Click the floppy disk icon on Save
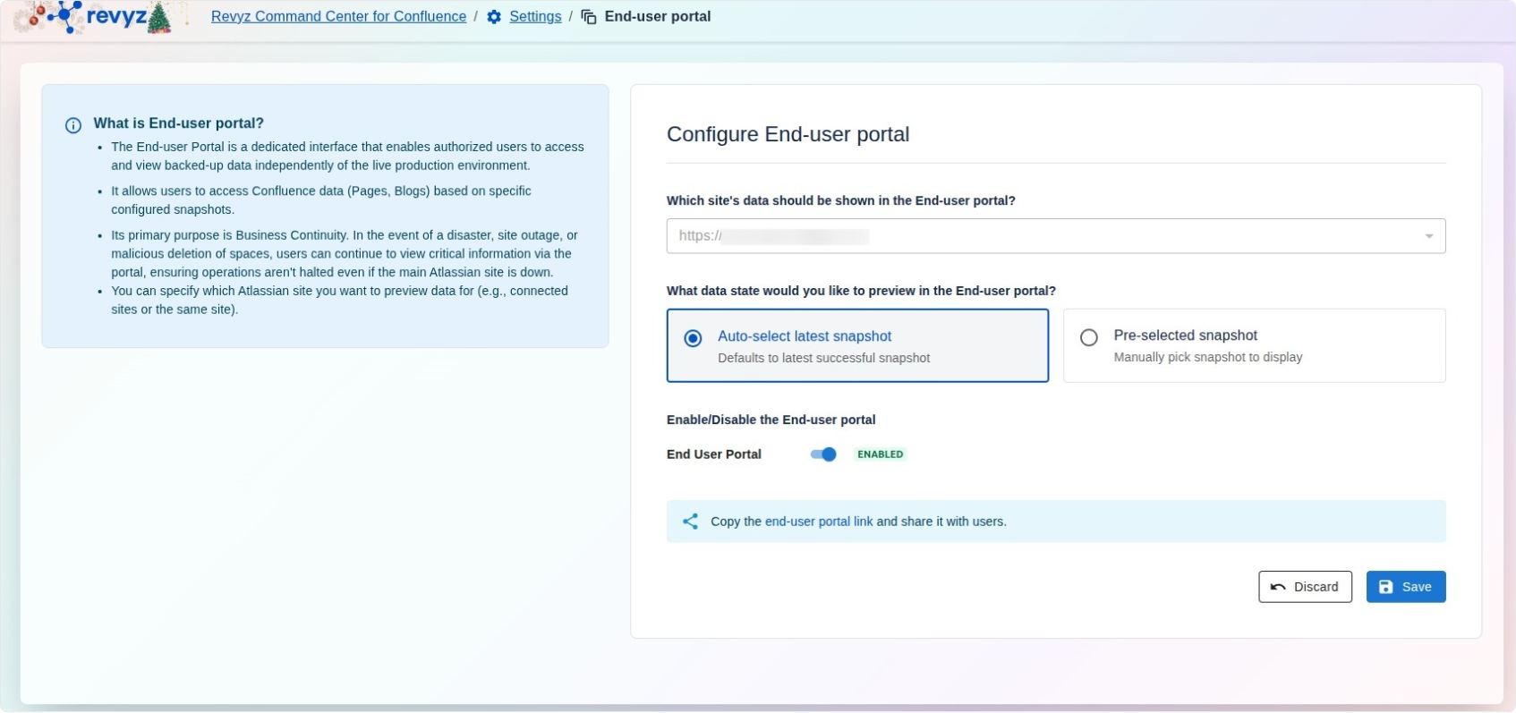 pos(1385,587)
